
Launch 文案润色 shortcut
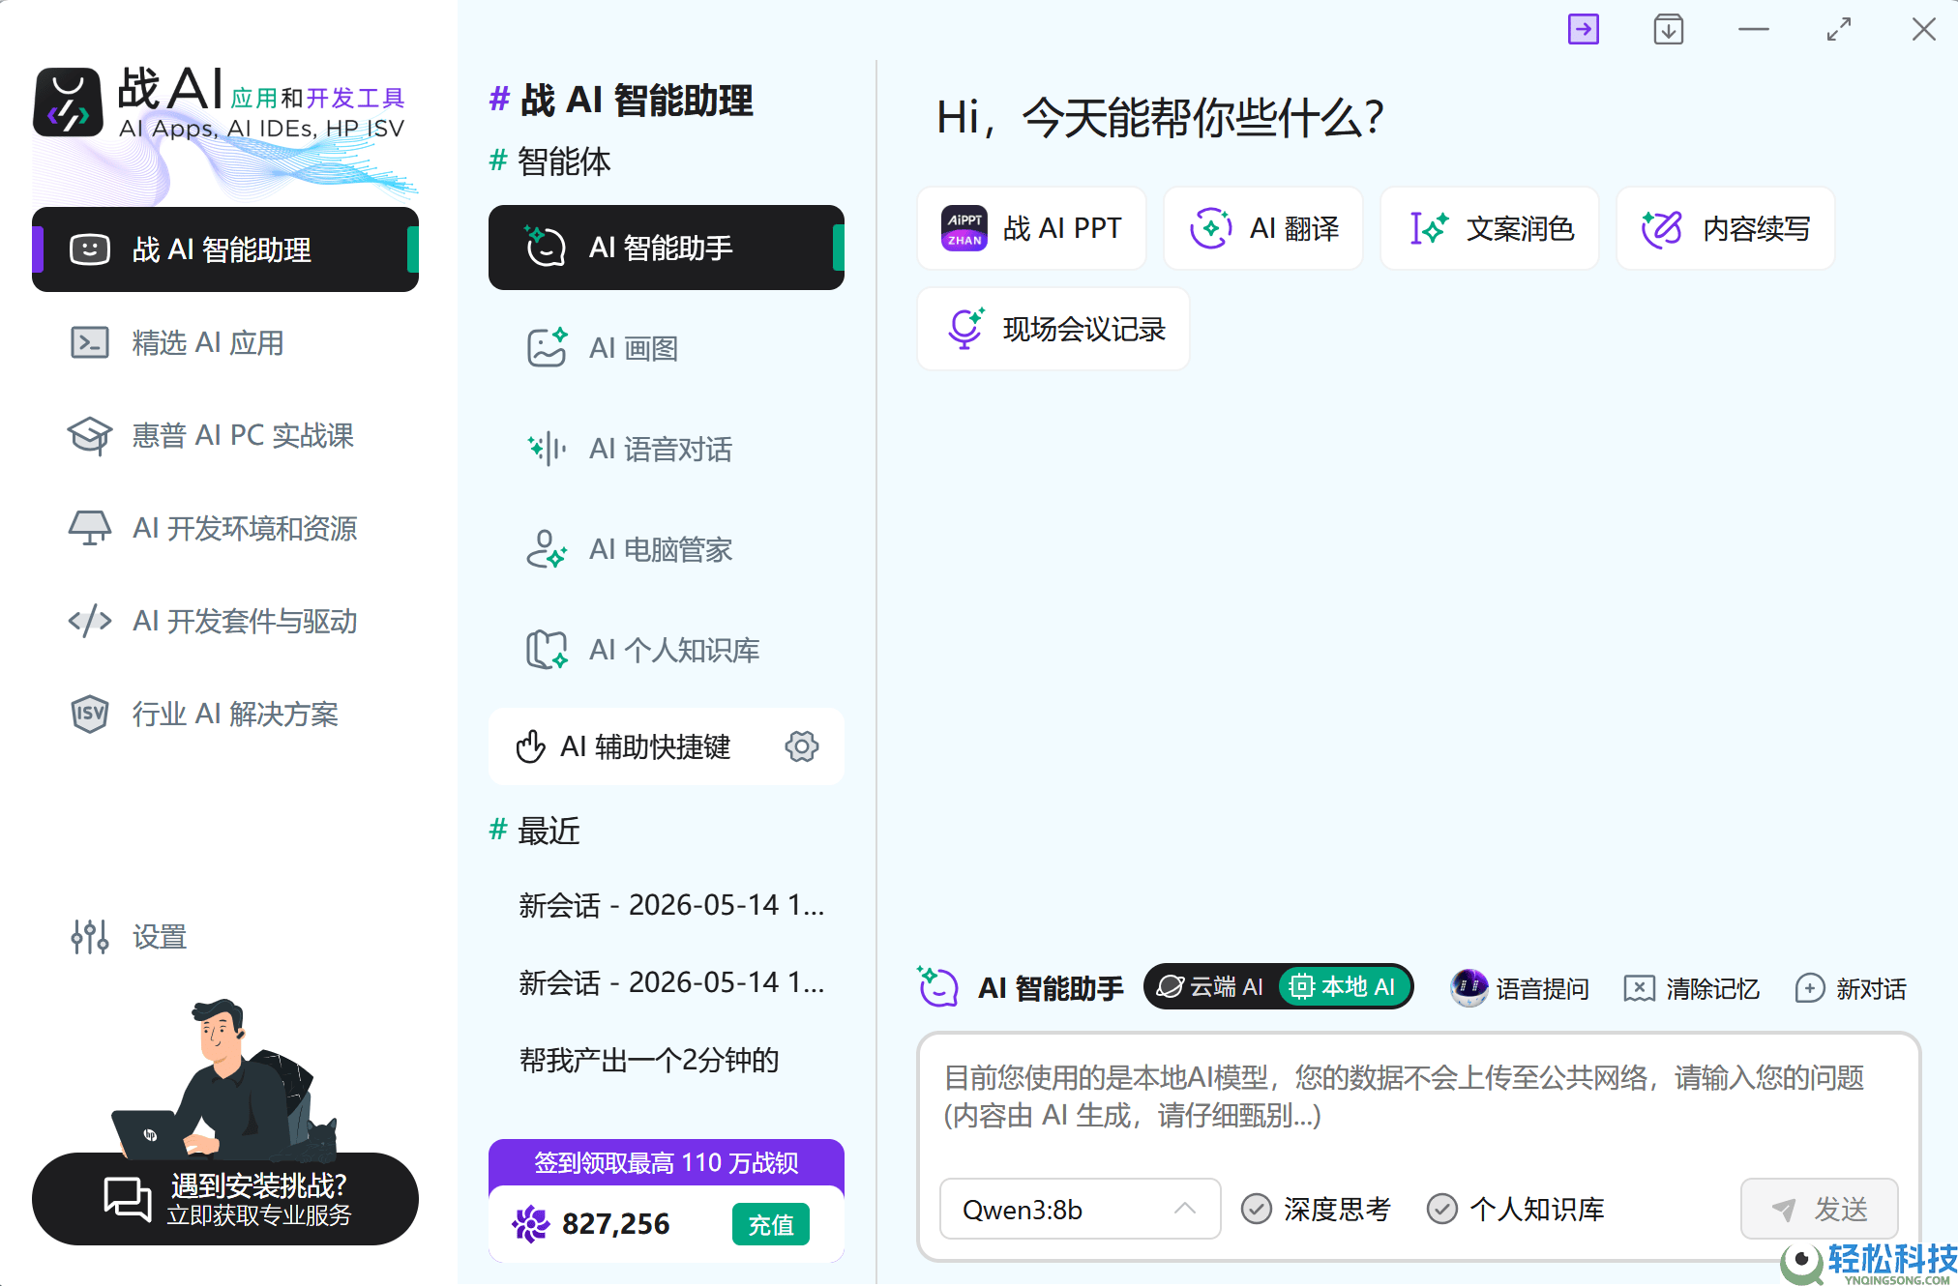click(x=1490, y=228)
